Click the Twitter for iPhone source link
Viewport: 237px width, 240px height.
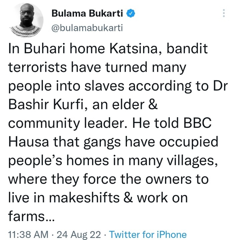(x=148, y=234)
